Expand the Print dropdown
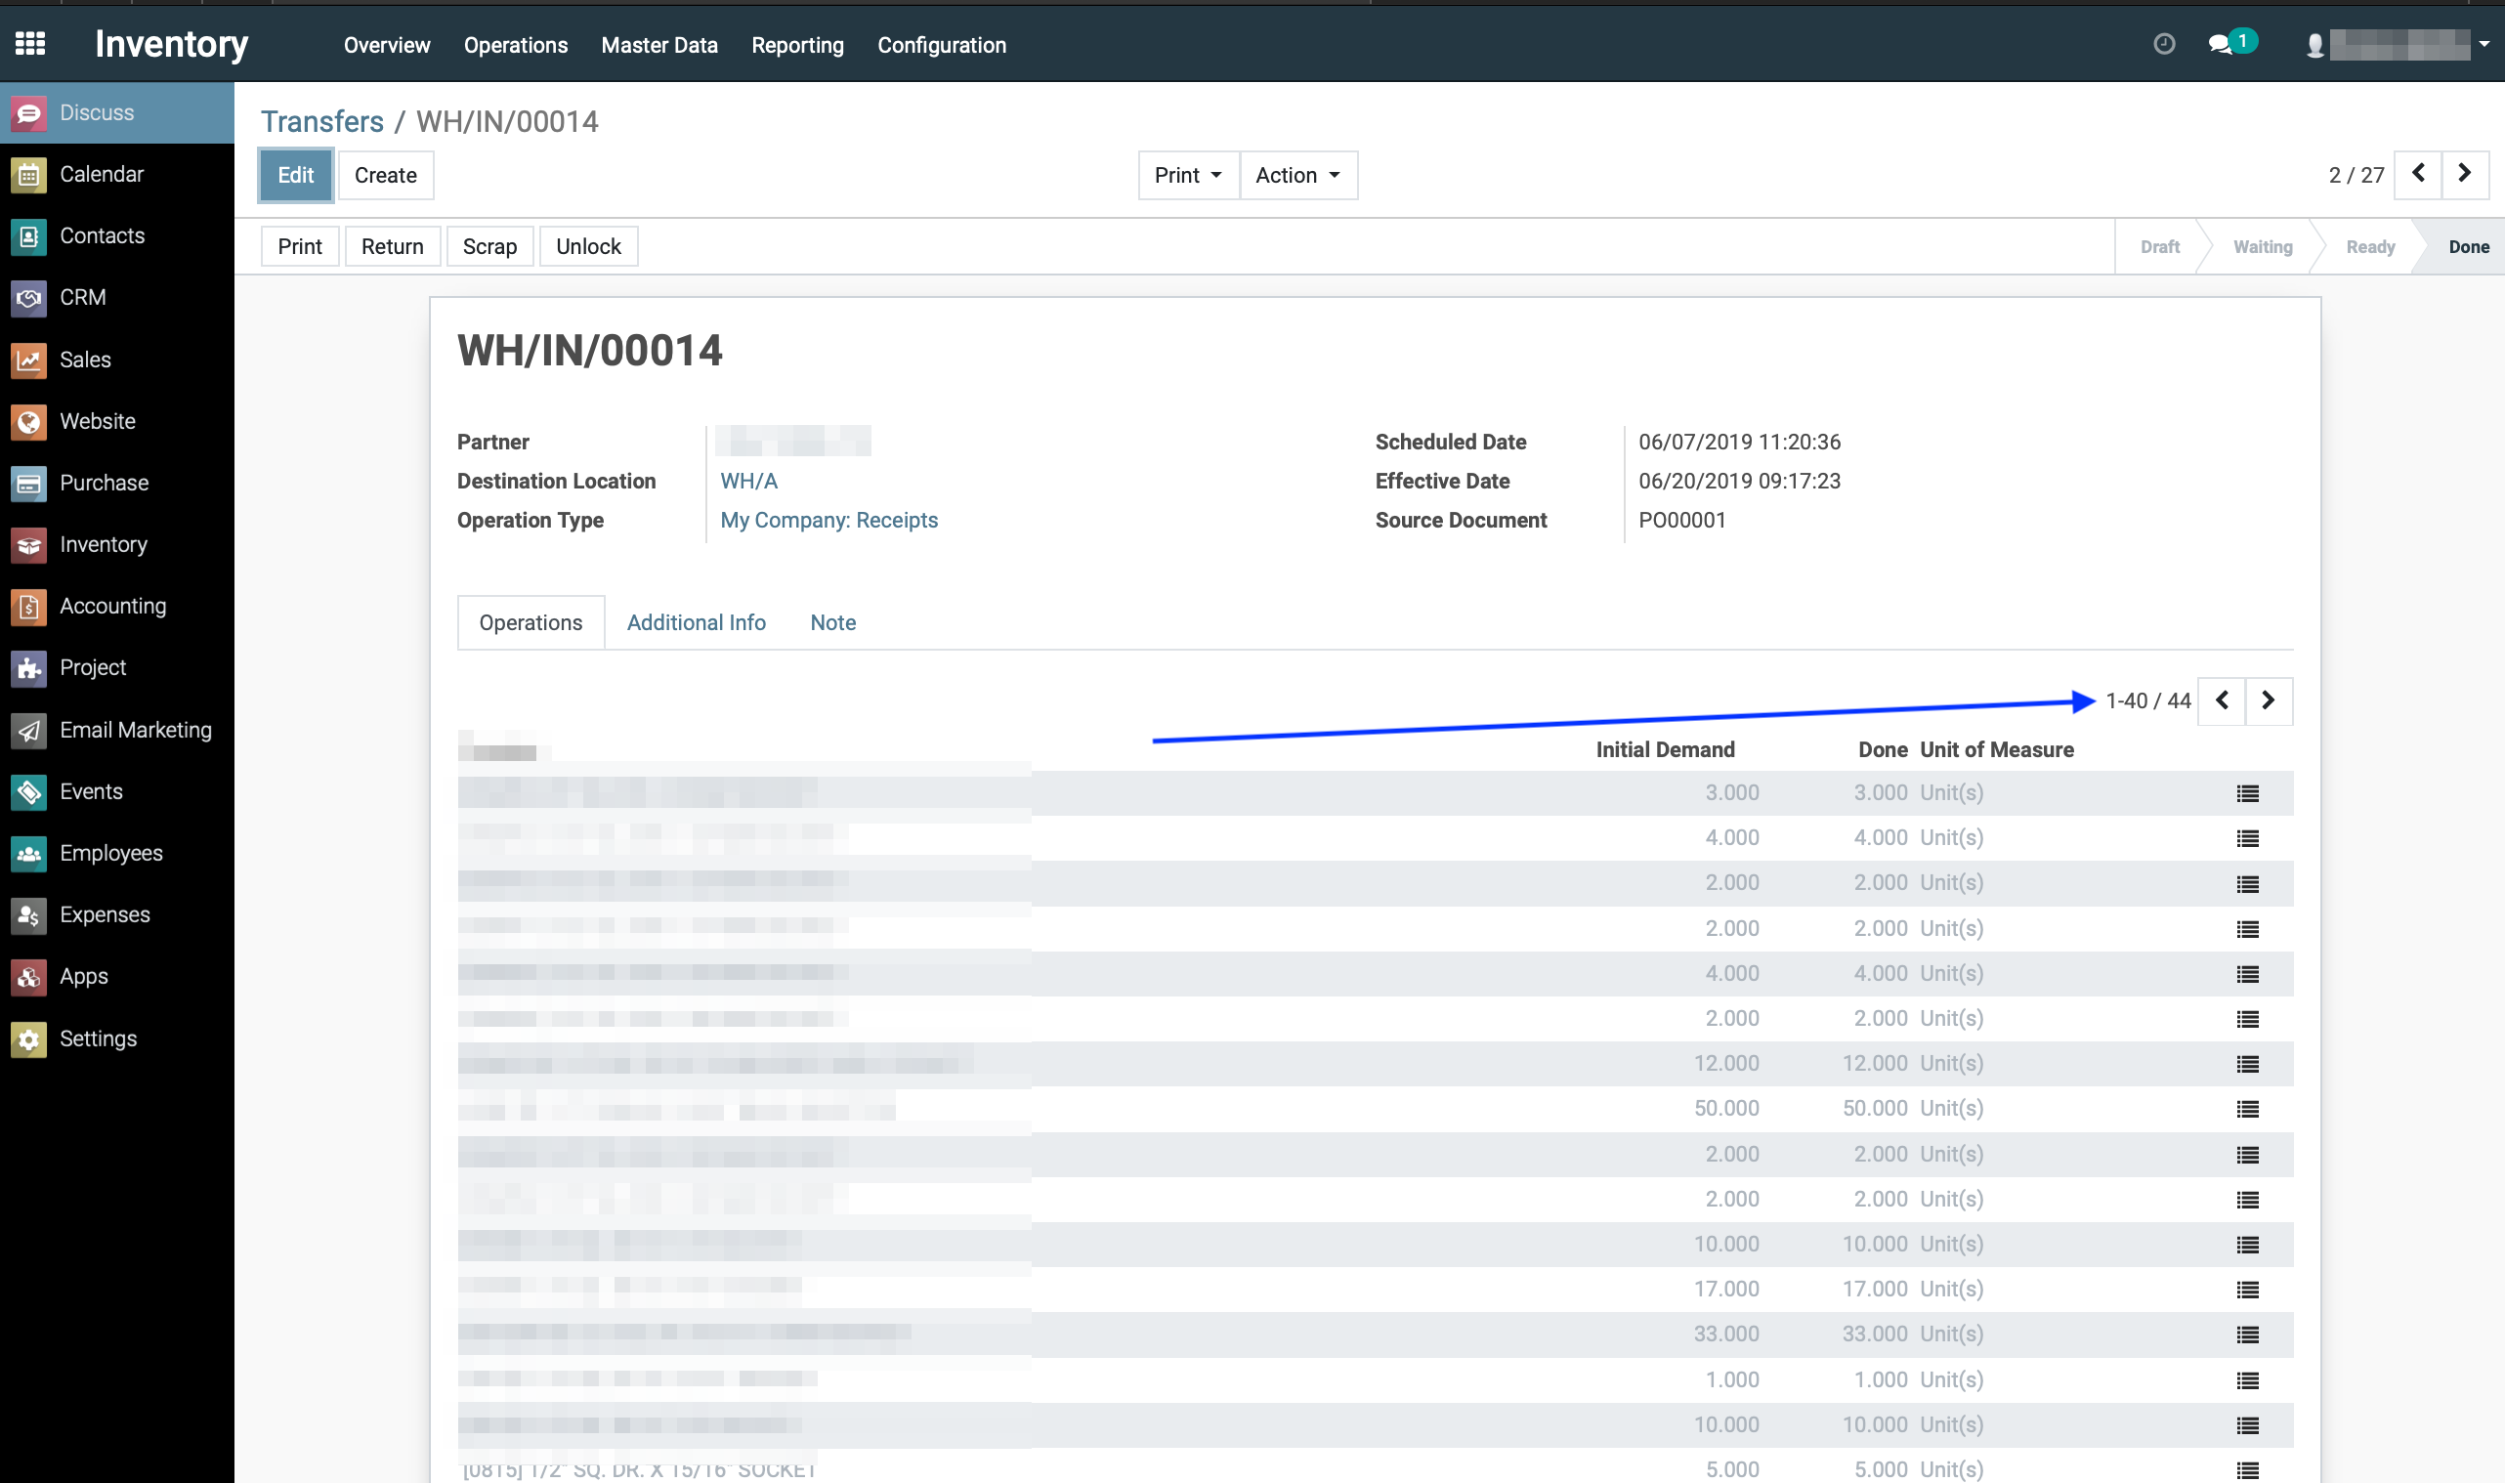The image size is (2505, 1483). tap(1188, 175)
